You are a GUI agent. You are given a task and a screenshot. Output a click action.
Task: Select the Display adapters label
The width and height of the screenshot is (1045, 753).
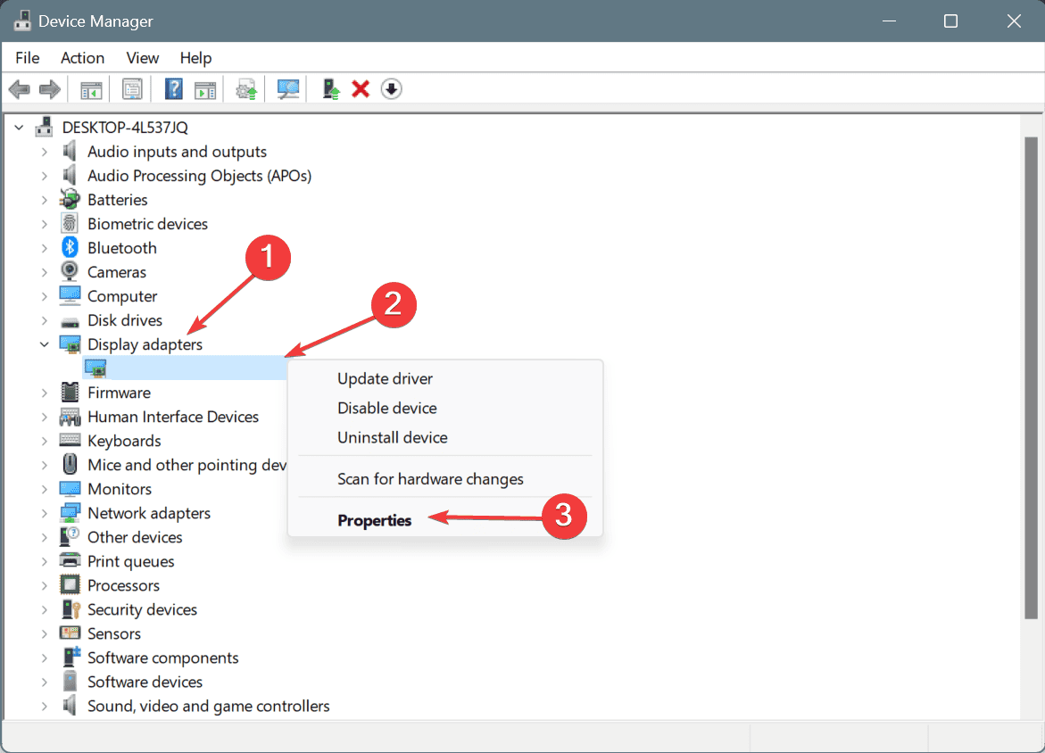(145, 343)
